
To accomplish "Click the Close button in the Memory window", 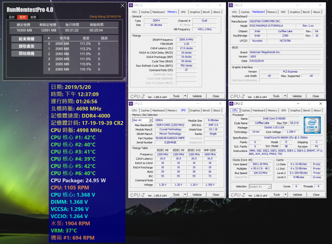I will (216, 96).
